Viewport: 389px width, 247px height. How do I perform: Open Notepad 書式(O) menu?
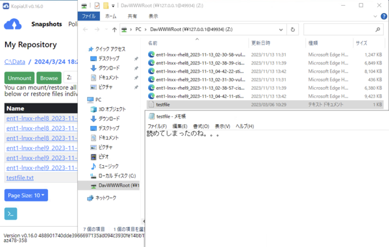pyautogui.click(x=201, y=126)
